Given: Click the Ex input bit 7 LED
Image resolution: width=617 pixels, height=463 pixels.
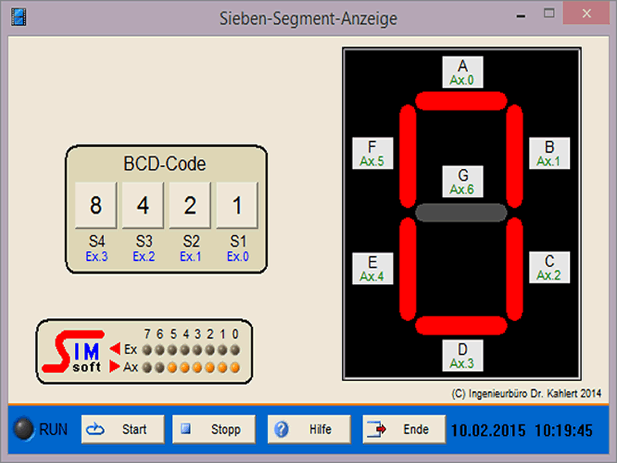Looking at the screenshot, I should tap(148, 350).
